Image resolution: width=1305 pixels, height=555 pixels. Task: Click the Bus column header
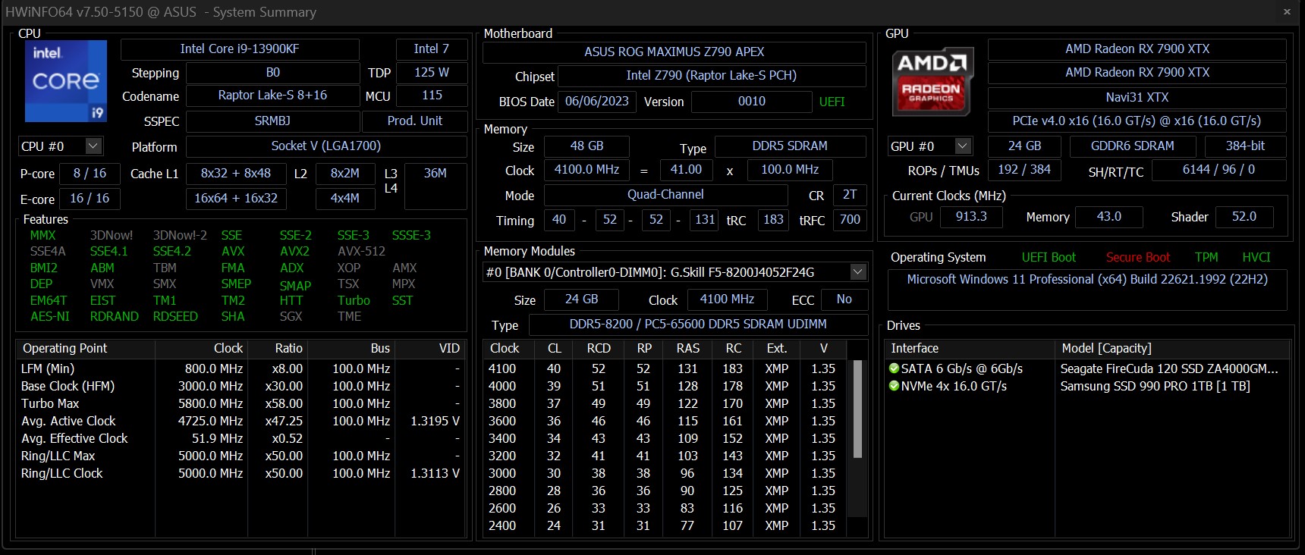[x=350, y=349]
